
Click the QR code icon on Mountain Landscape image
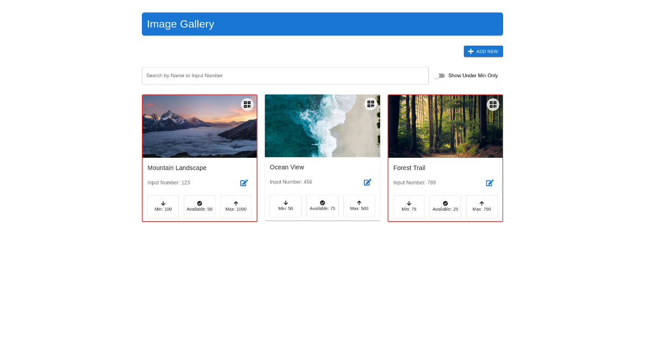[x=247, y=105]
